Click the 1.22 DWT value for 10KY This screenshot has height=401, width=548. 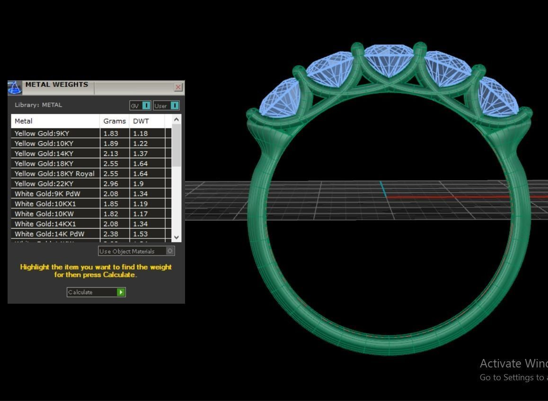141,143
